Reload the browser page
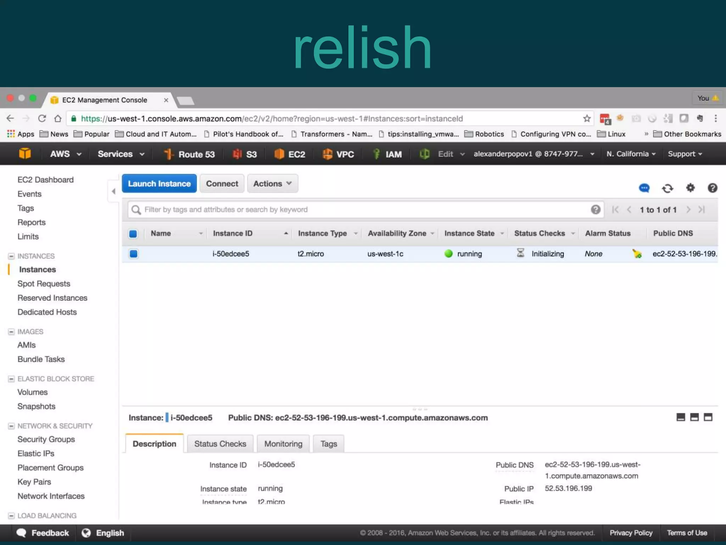The height and width of the screenshot is (545, 726). click(x=42, y=119)
